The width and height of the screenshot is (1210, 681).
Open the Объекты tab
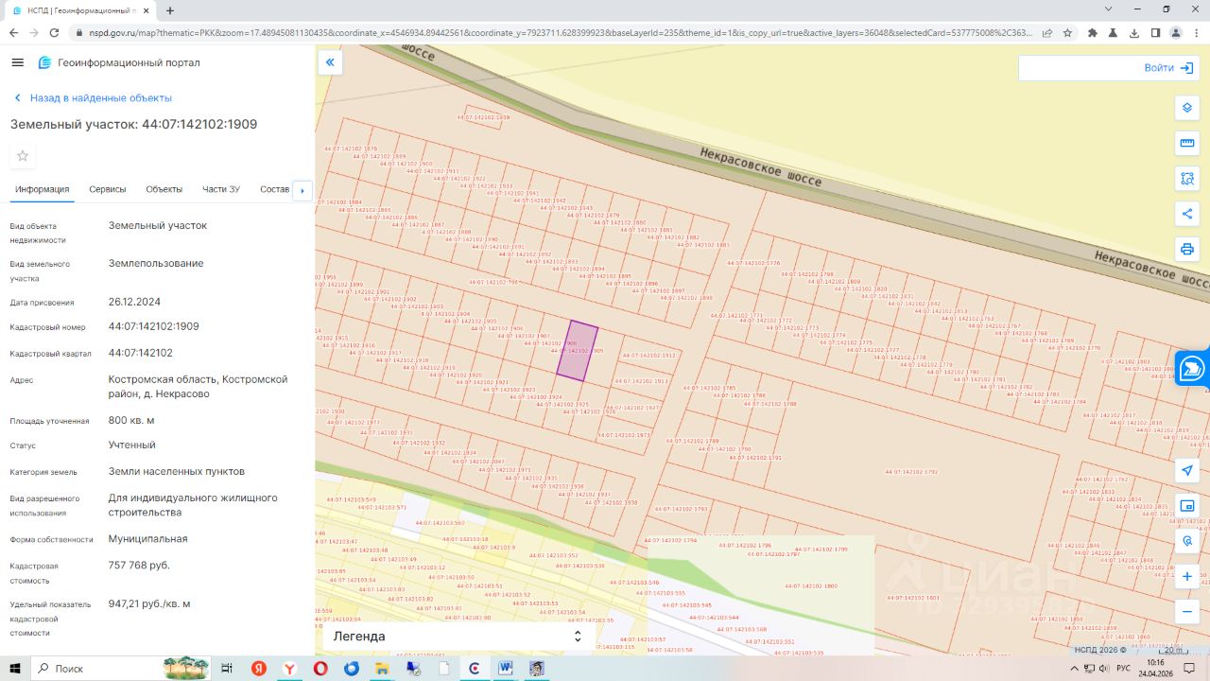point(164,189)
